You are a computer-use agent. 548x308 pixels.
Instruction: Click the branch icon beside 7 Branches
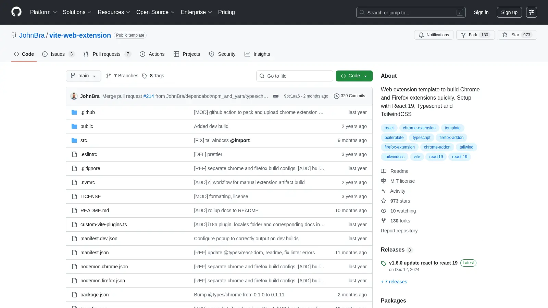click(x=109, y=76)
